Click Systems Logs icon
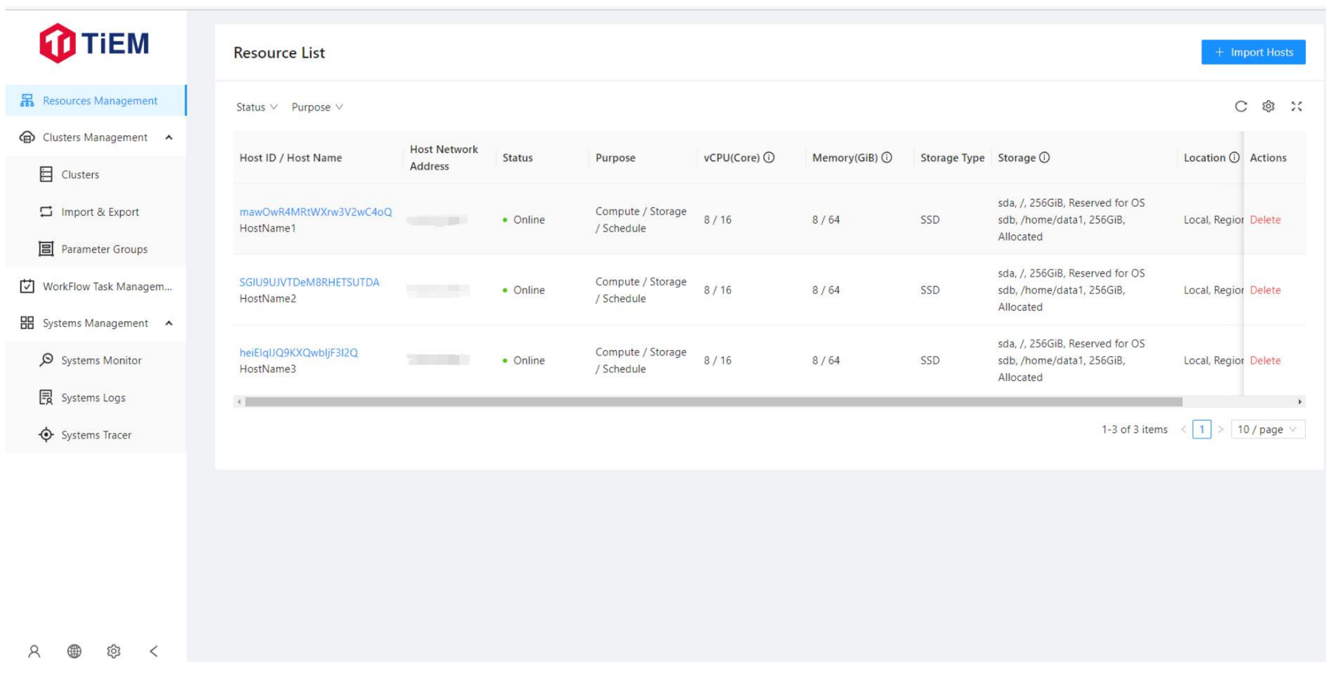The height and width of the screenshot is (674, 1328). (46, 397)
